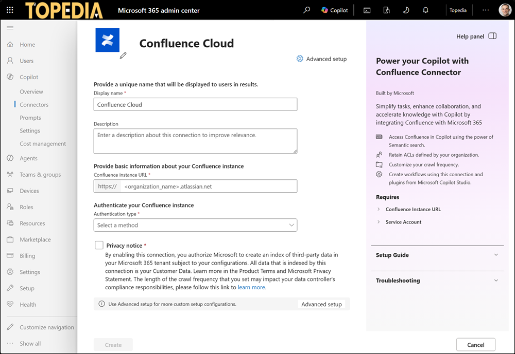
Task: Open the Authentication type dropdown
Action: [195, 225]
